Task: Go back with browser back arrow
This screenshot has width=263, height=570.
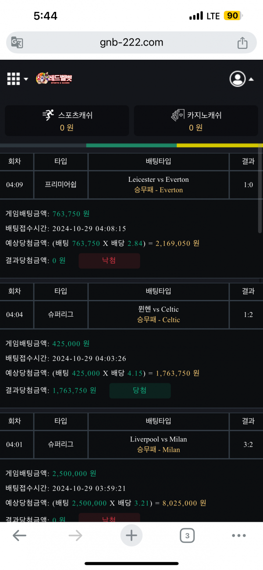Action: click(x=20, y=535)
